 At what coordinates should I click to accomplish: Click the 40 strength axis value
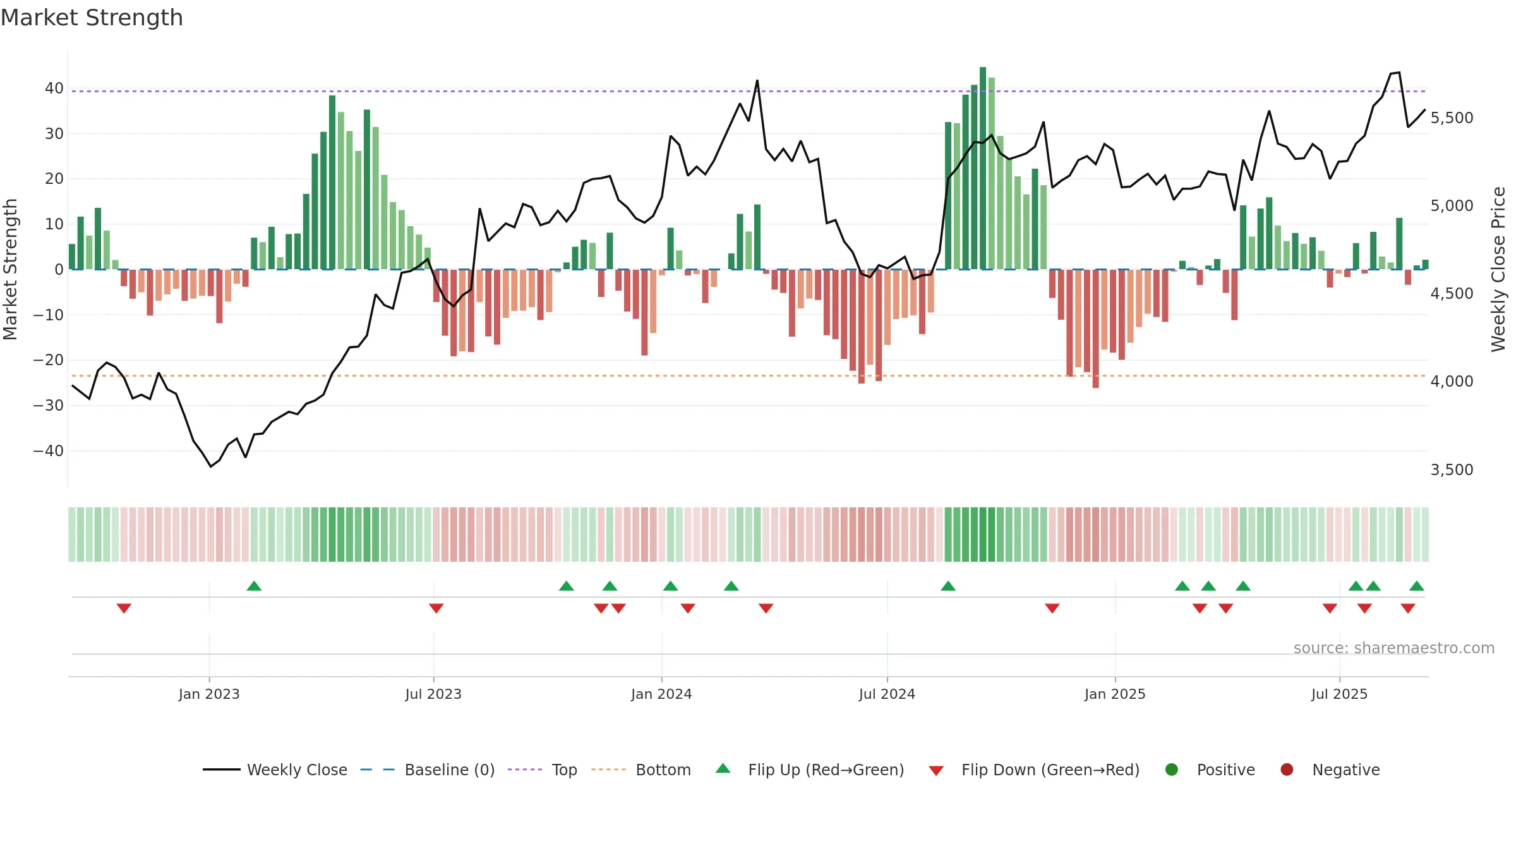(x=54, y=88)
